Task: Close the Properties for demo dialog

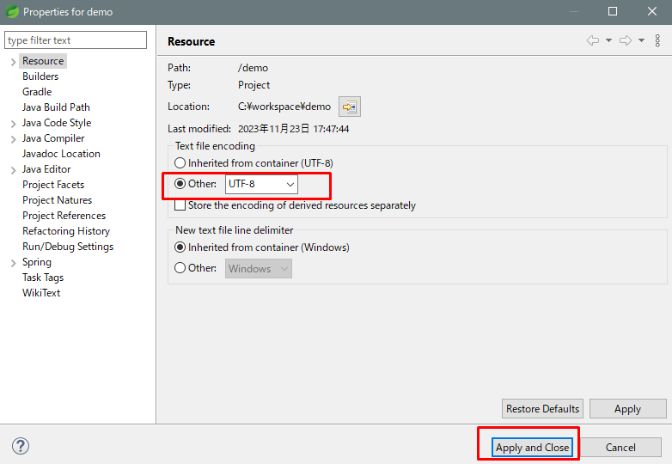Action: click(652, 11)
